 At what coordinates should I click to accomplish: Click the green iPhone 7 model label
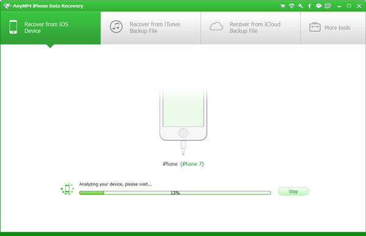192,164
